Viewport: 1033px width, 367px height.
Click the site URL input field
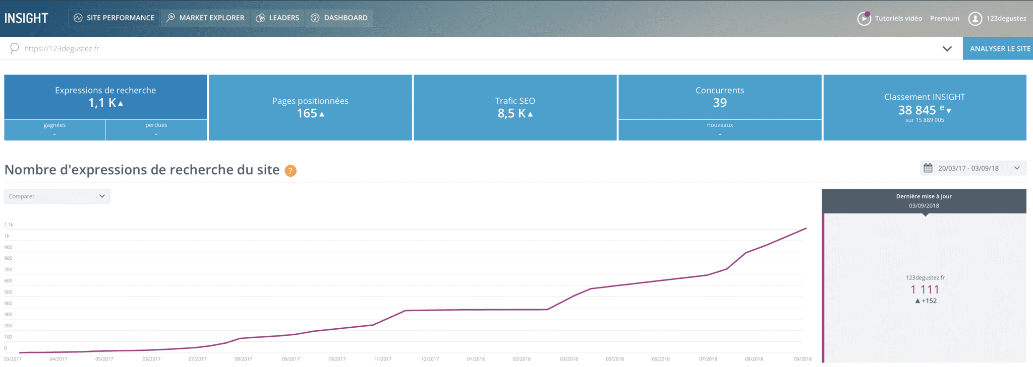point(454,49)
